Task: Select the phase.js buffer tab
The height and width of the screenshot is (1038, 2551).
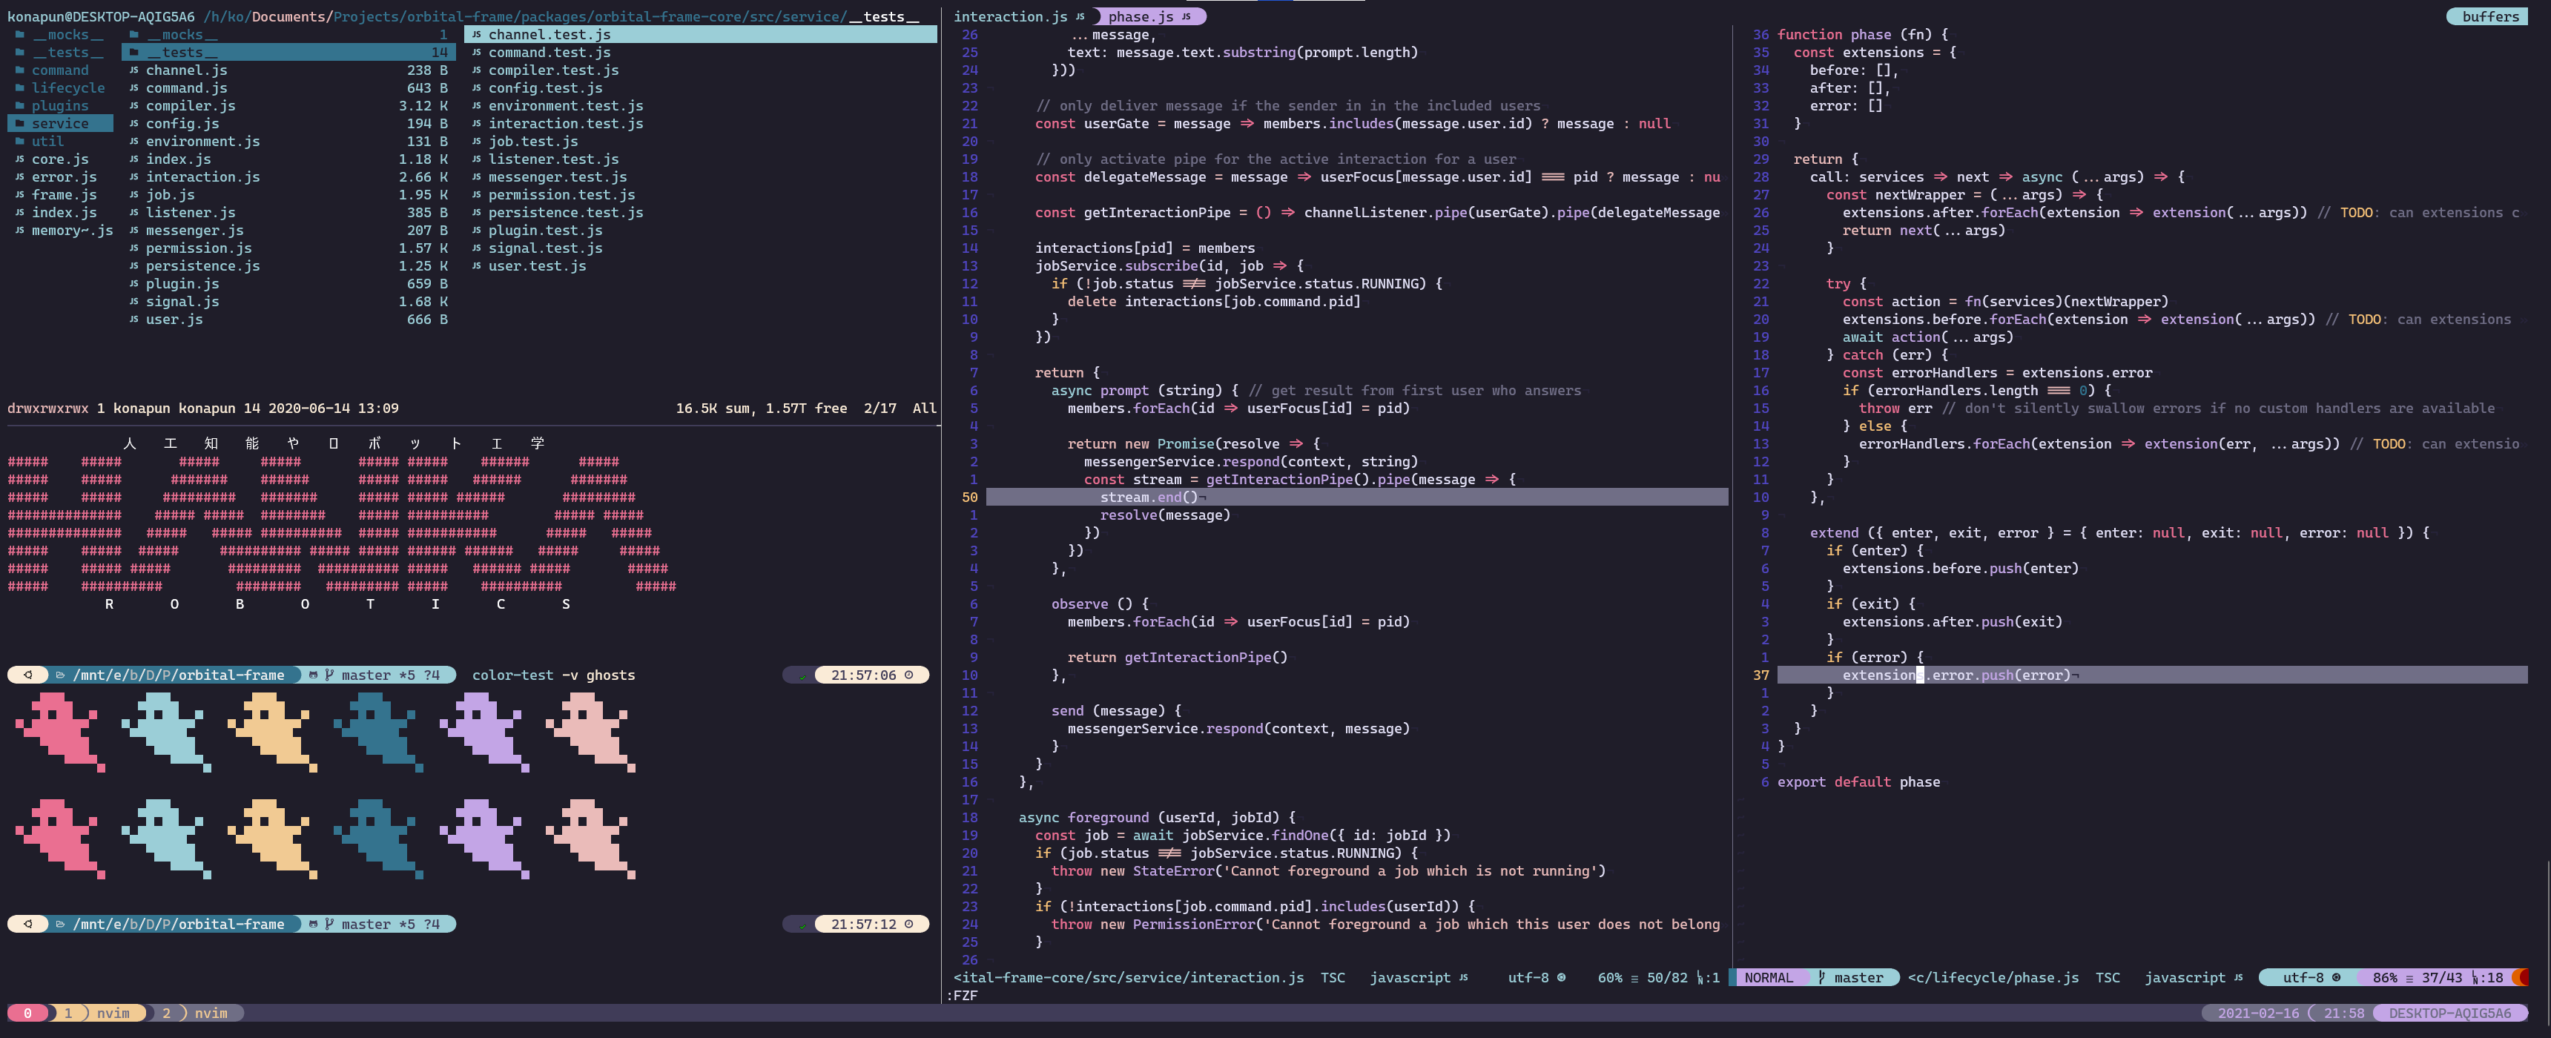Action: point(1140,17)
